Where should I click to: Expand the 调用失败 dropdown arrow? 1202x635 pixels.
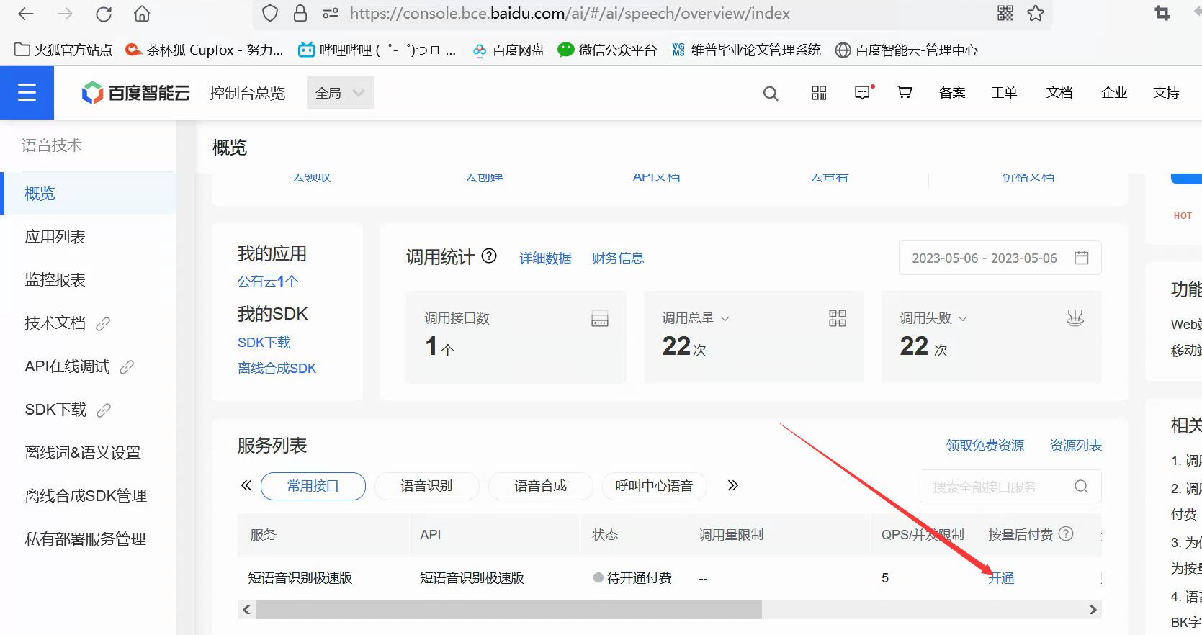pyautogui.click(x=963, y=318)
